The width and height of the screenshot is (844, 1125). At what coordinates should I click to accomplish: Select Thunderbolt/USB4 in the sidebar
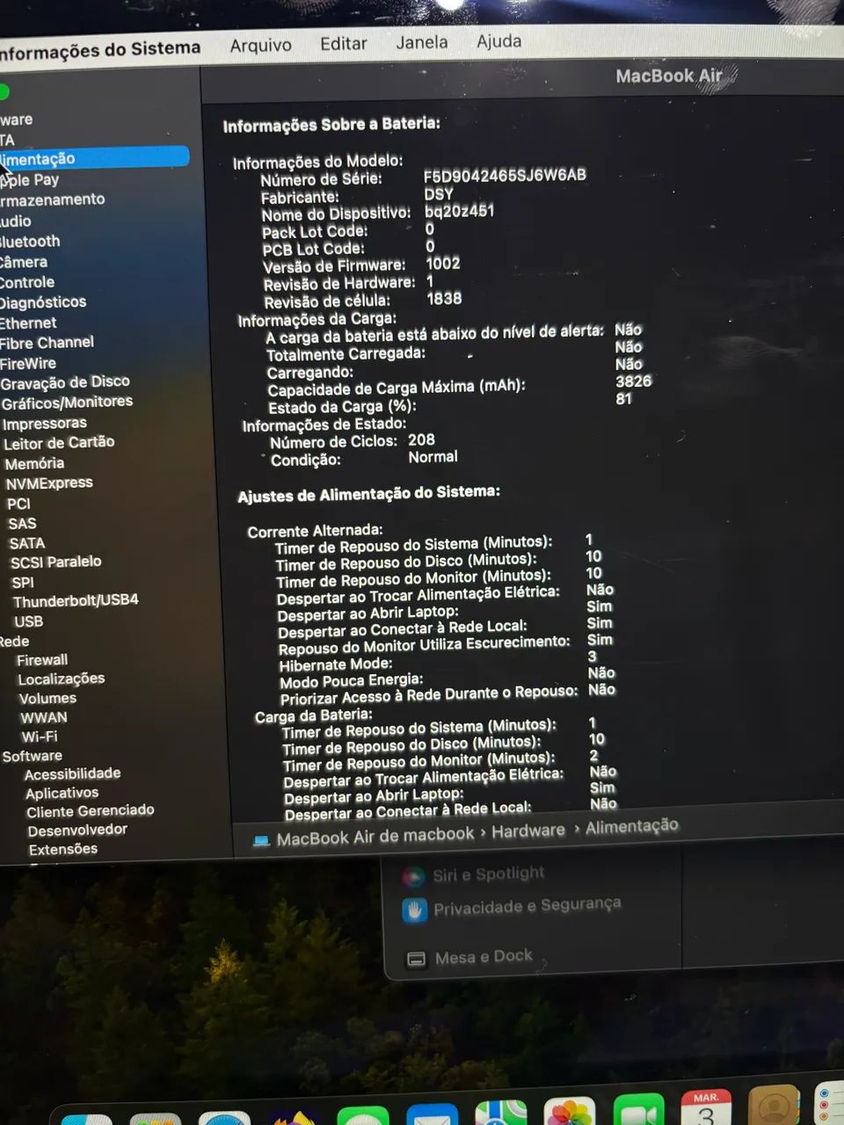pos(76,601)
